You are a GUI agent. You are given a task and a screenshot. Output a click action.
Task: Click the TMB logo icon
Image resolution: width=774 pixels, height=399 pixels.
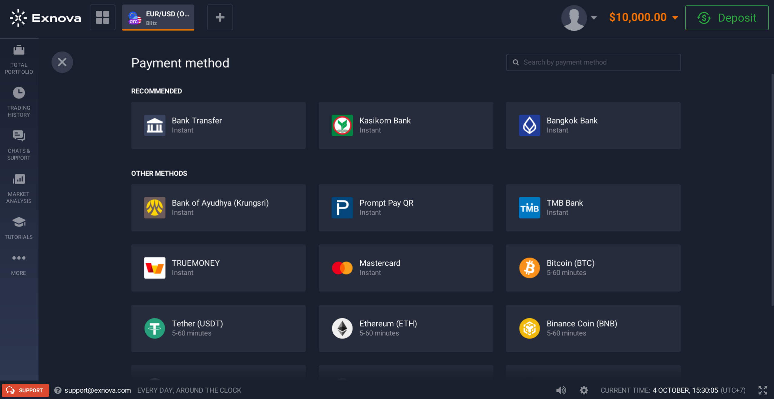[x=529, y=208]
